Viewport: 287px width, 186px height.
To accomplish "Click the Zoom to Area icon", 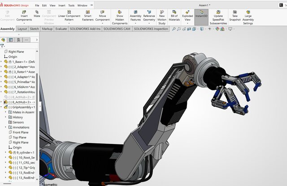I will click(179, 29).
